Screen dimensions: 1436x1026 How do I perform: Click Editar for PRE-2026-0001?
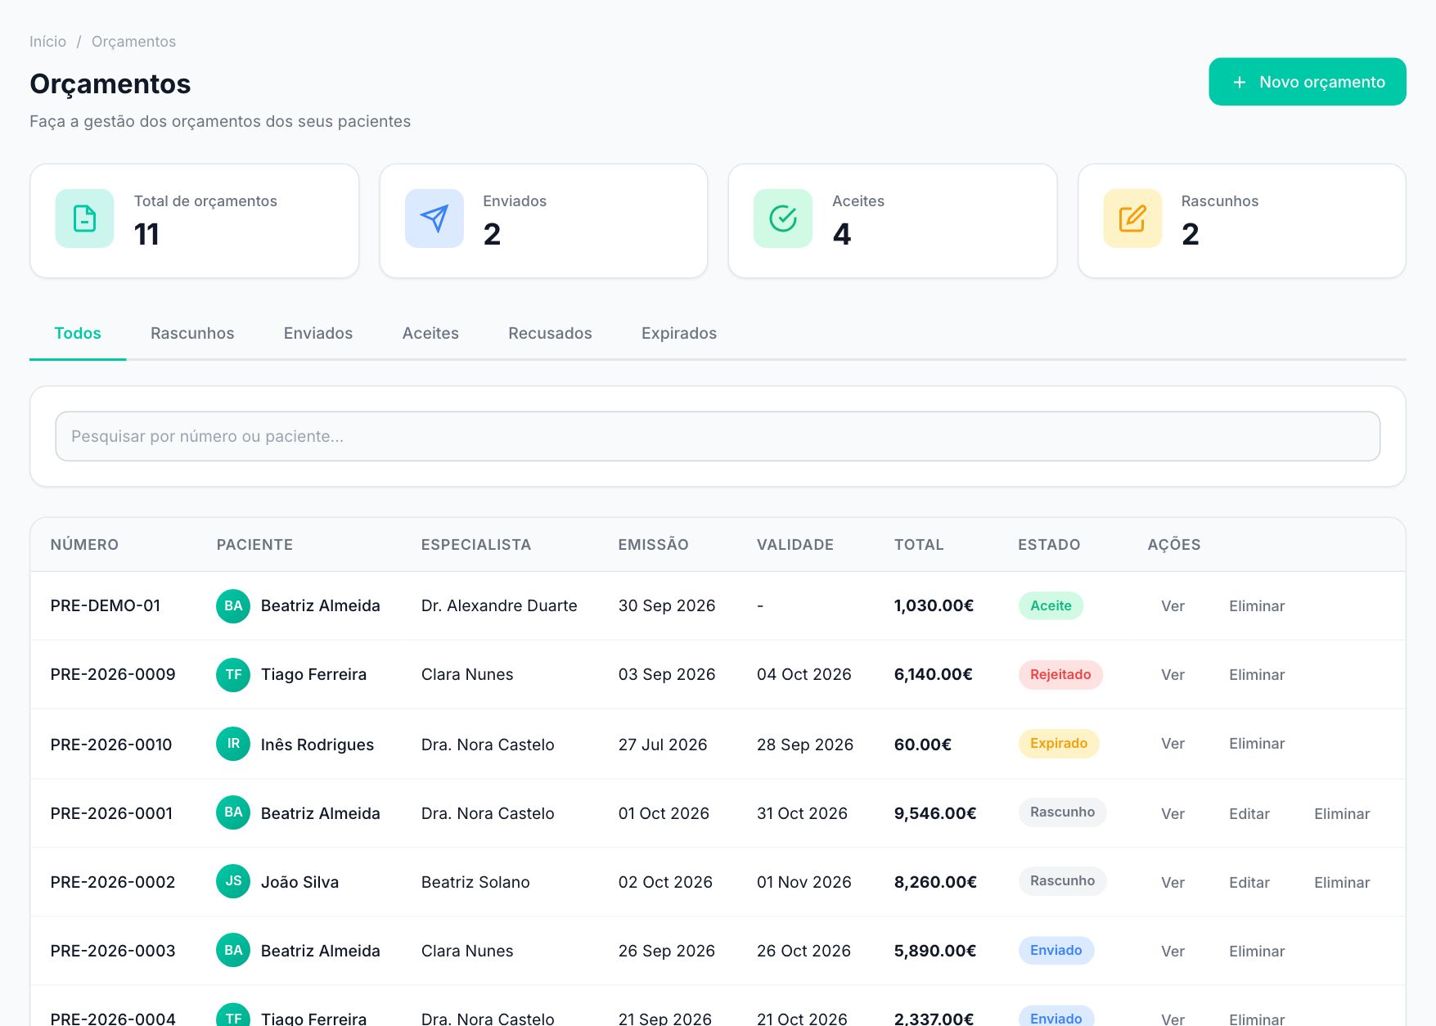(x=1249, y=813)
